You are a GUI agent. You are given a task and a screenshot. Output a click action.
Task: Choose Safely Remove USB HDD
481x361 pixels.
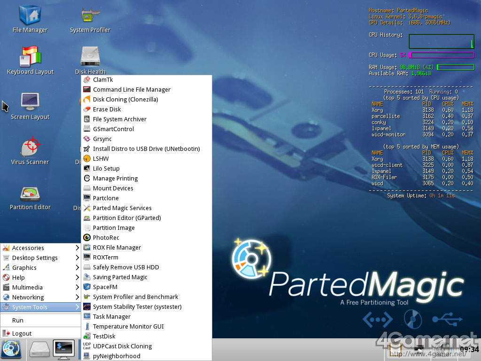pos(147,267)
